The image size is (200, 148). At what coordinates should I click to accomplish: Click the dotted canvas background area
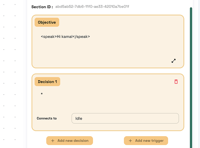point(13,74)
